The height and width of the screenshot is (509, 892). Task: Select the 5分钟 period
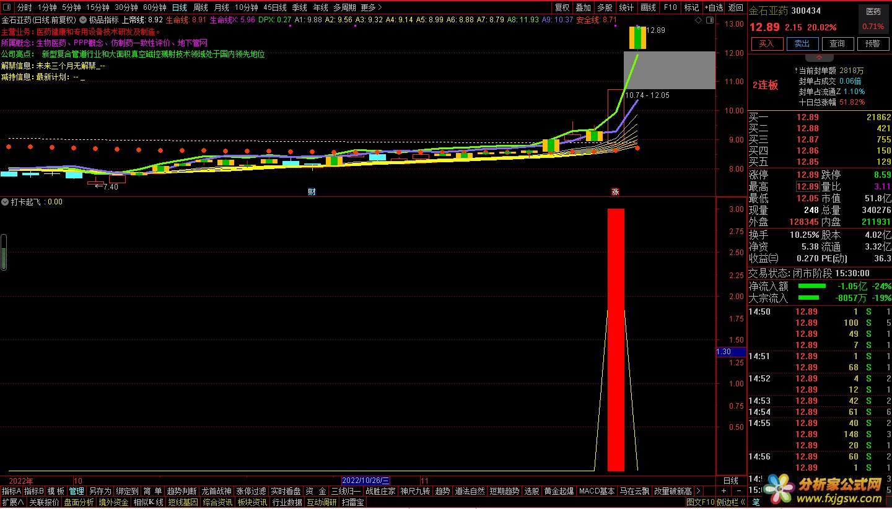pyautogui.click(x=71, y=7)
